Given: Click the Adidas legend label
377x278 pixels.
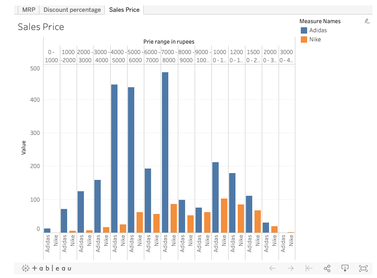Looking at the screenshot, I should (318, 30).
